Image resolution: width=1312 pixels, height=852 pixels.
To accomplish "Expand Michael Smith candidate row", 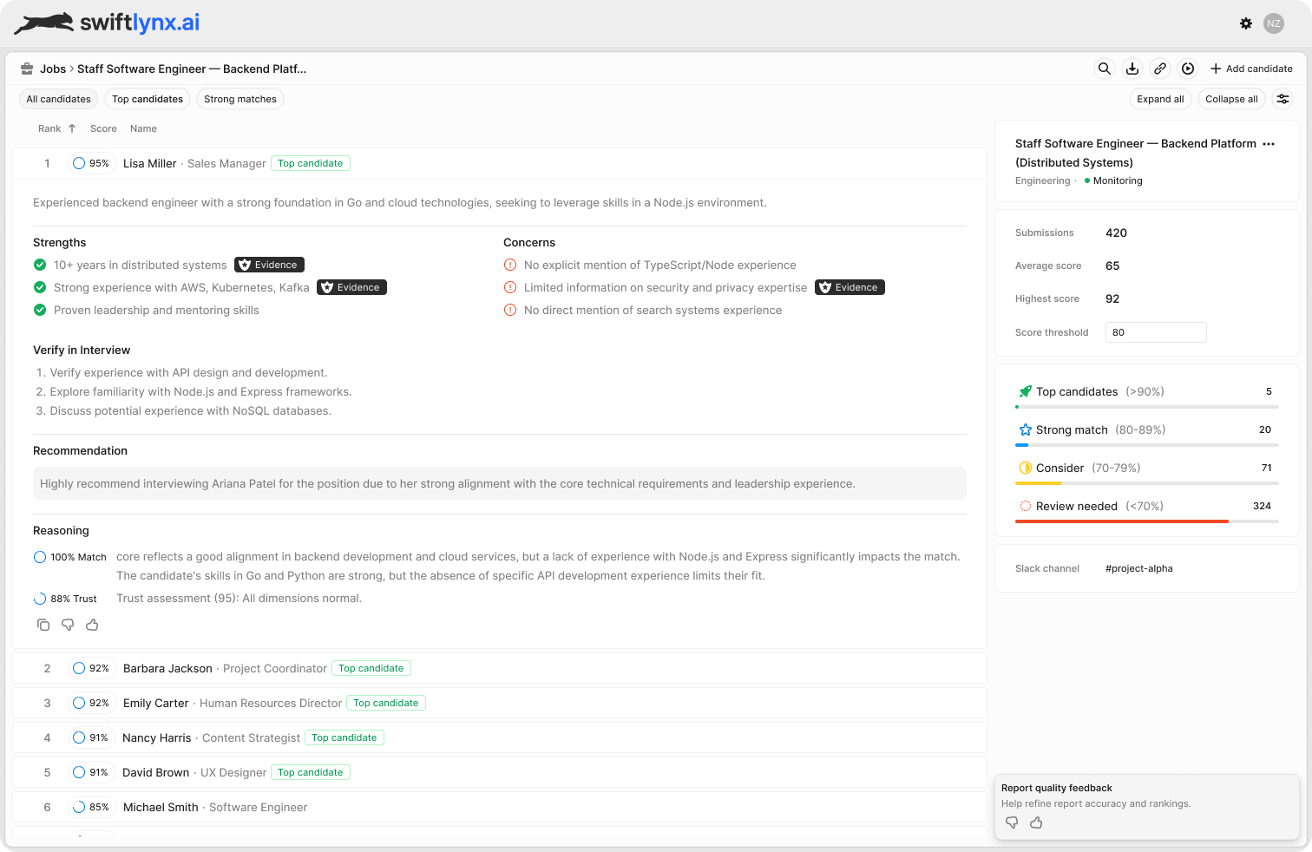I will (x=161, y=807).
